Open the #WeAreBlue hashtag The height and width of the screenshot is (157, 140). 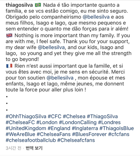(x=20, y=134)
